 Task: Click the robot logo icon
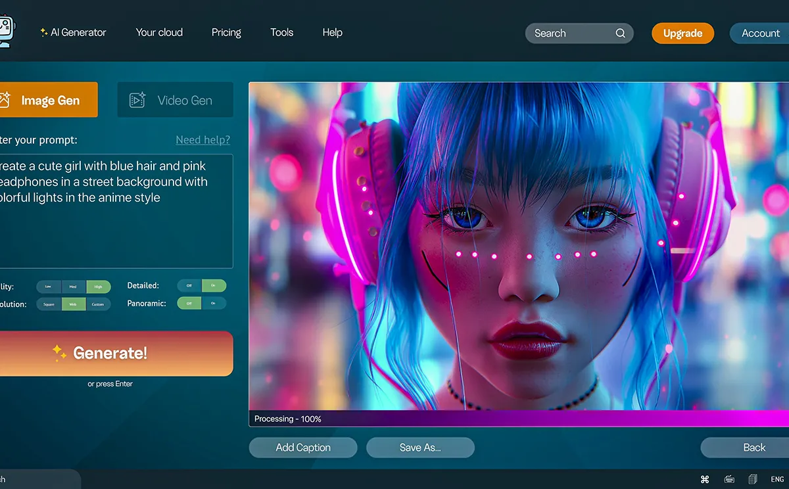[x=5, y=31]
